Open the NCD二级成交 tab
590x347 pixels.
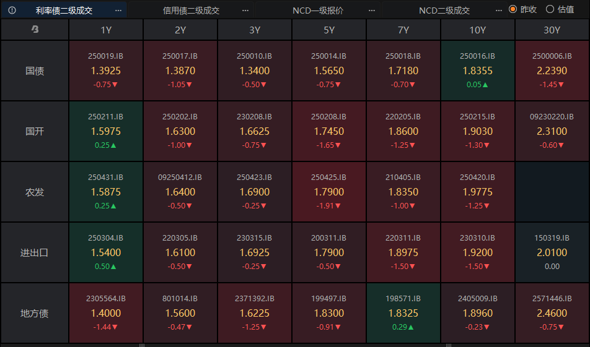444,11
